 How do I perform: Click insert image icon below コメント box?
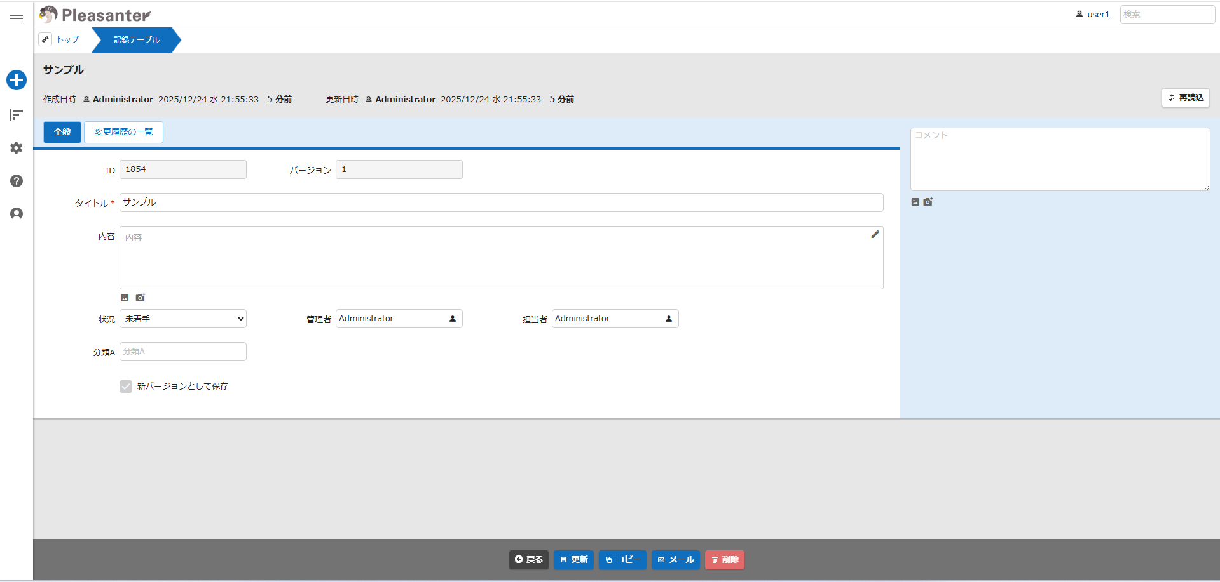[x=915, y=202]
